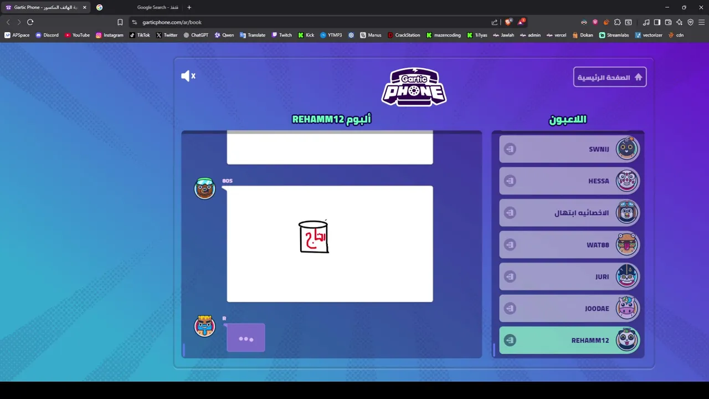The width and height of the screenshot is (709, 399).
Task: Open the Playlist music note icon
Action: point(646,22)
